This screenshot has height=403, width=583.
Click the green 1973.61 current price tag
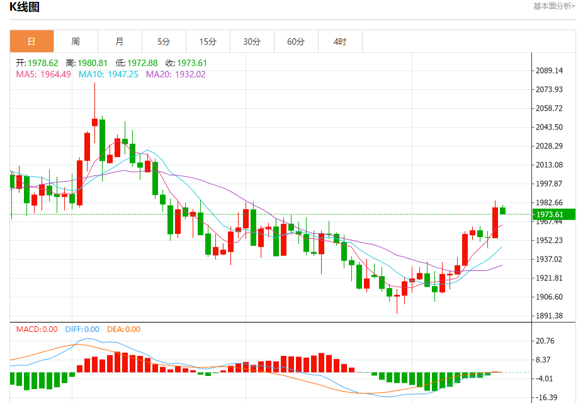(x=554, y=214)
